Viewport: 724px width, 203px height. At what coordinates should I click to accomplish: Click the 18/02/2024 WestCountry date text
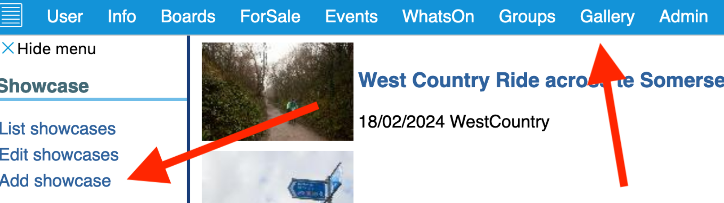coord(454,122)
